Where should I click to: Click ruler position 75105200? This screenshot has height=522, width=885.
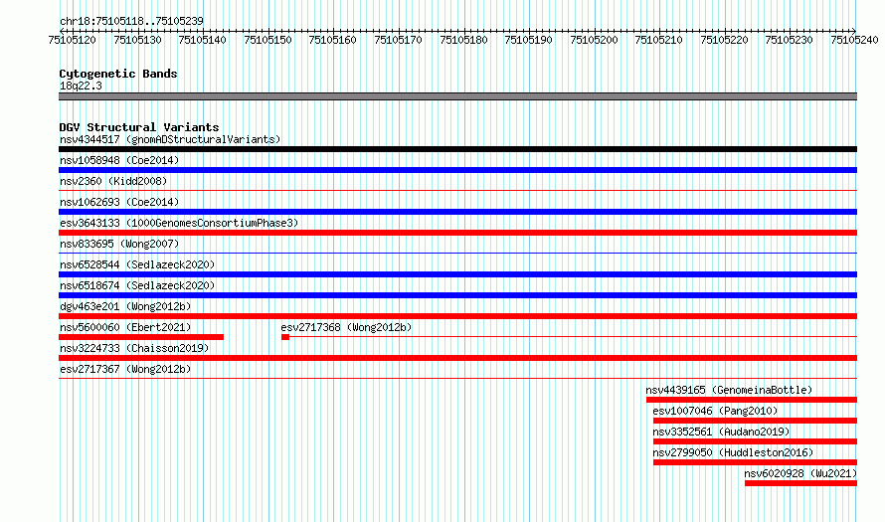pyautogui.click(x=594, y=40)
